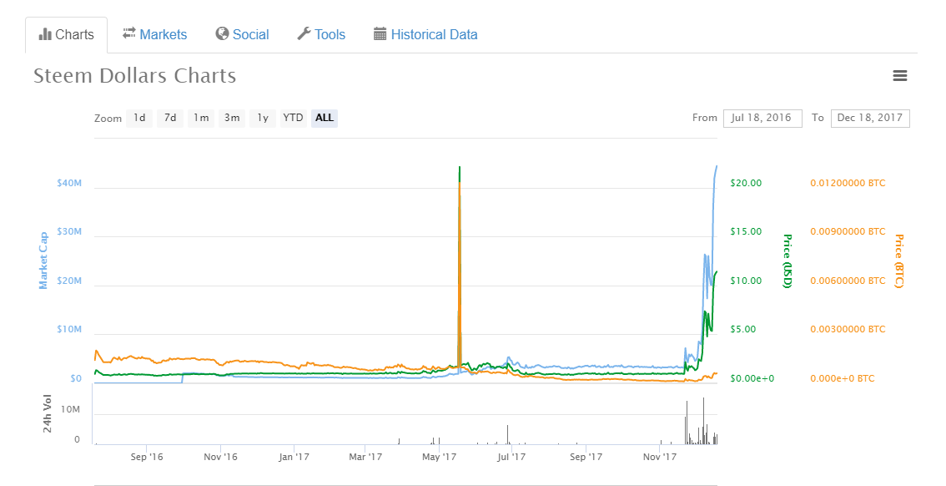Switch to the Charts tab
Image resolution: width=946 pixels, height=486 pixels.
coord(67,34)
